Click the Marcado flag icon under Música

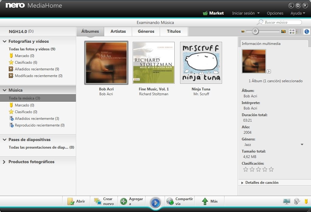click(11, 105)
